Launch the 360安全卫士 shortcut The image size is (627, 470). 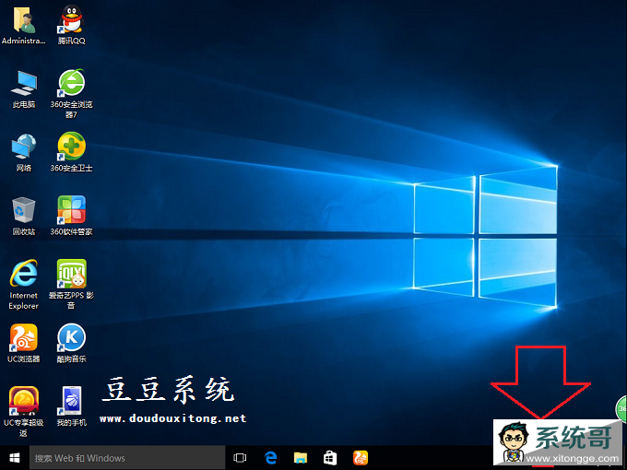71,147
